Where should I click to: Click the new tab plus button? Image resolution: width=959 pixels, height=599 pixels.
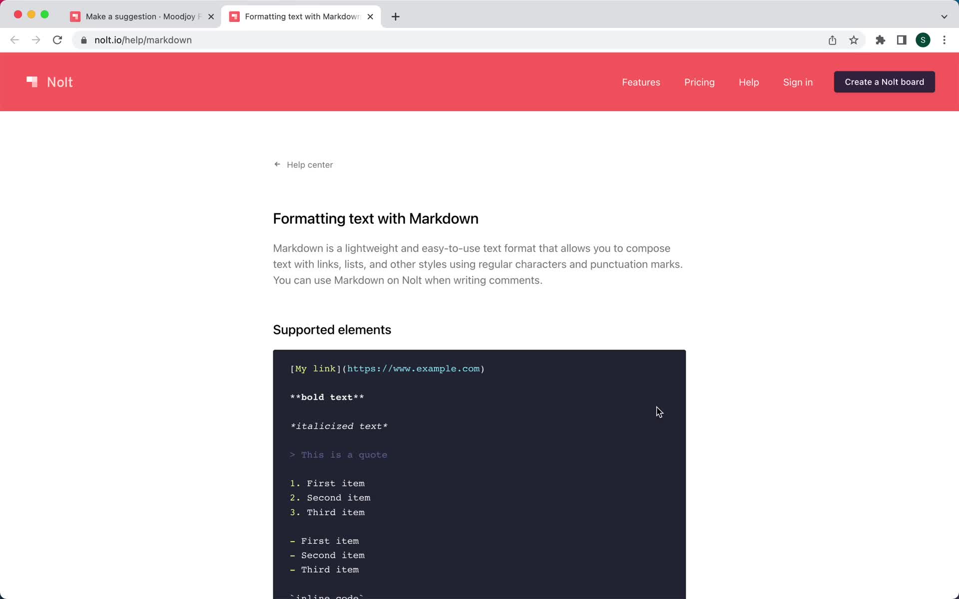tap(396, 16)
